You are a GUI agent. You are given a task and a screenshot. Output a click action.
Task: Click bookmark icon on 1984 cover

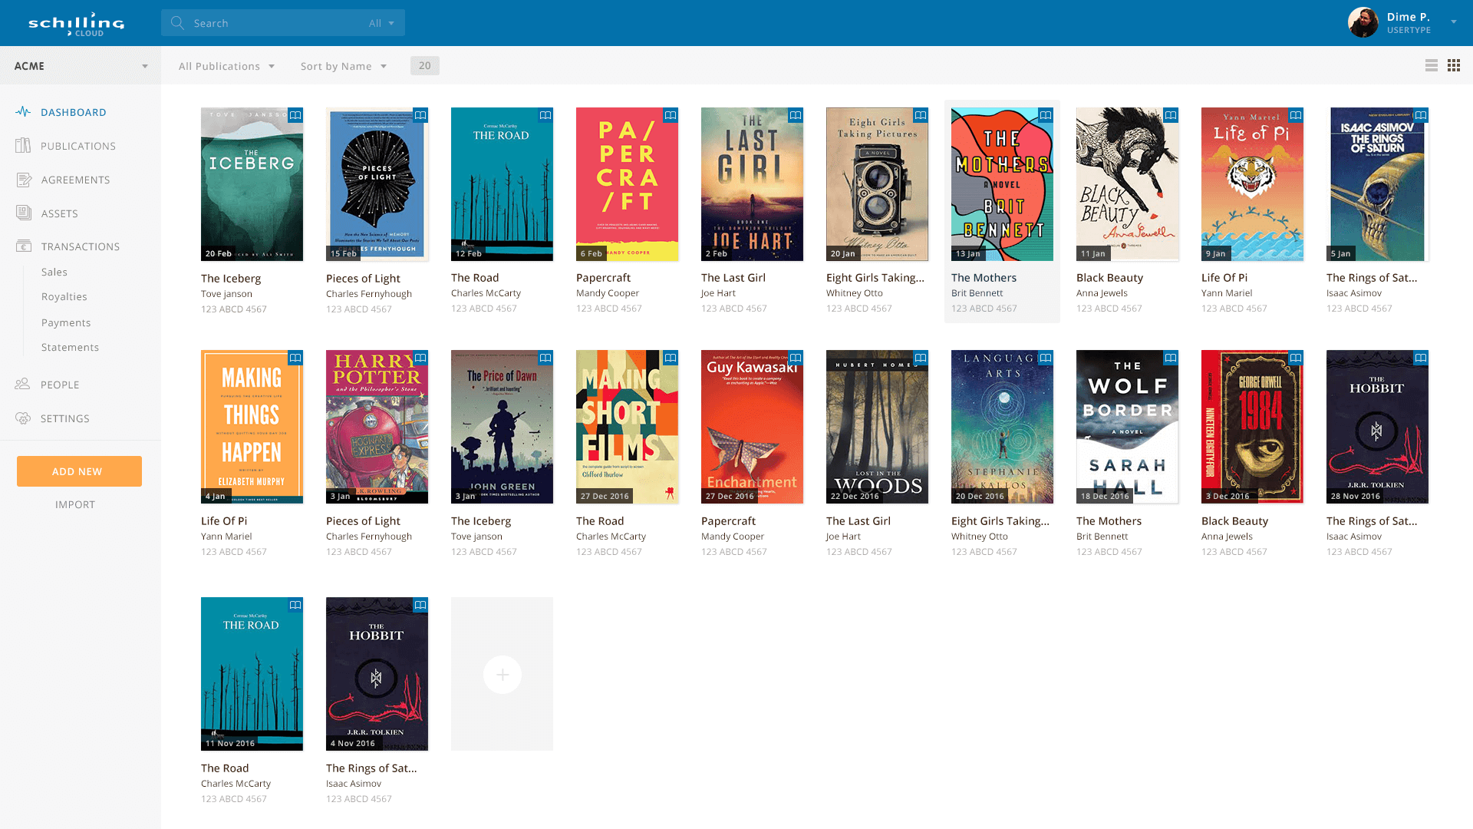(1296, 358)
